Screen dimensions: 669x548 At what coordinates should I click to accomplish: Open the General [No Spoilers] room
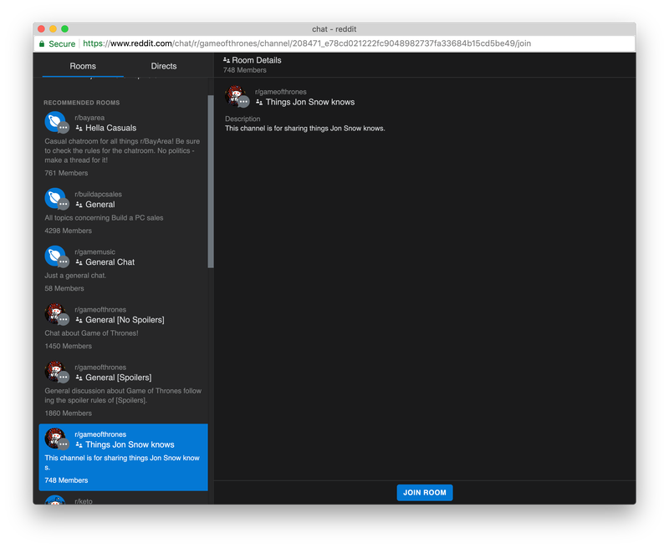tap(125, 320)
